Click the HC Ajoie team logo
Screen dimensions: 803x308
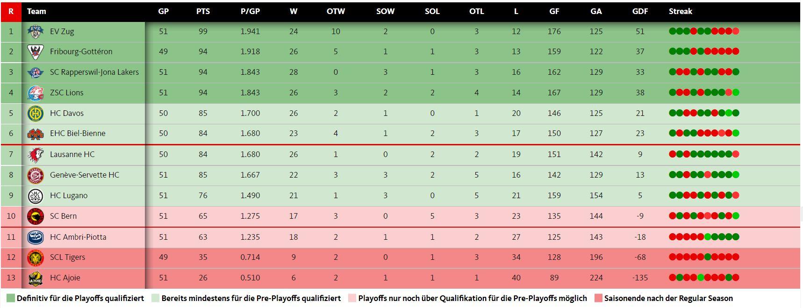36,278
